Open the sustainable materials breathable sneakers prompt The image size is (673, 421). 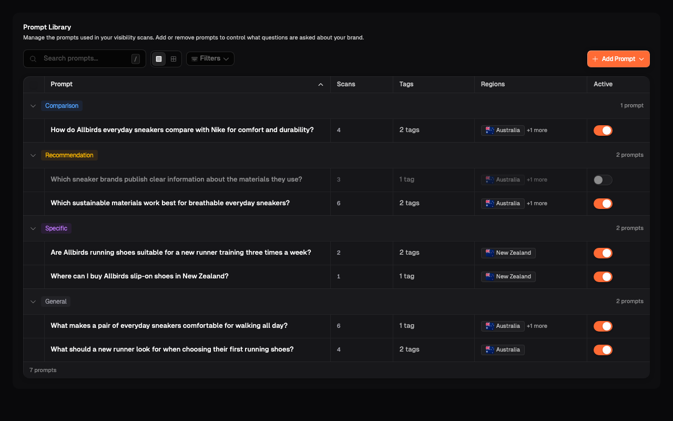[x=170, y=203]
